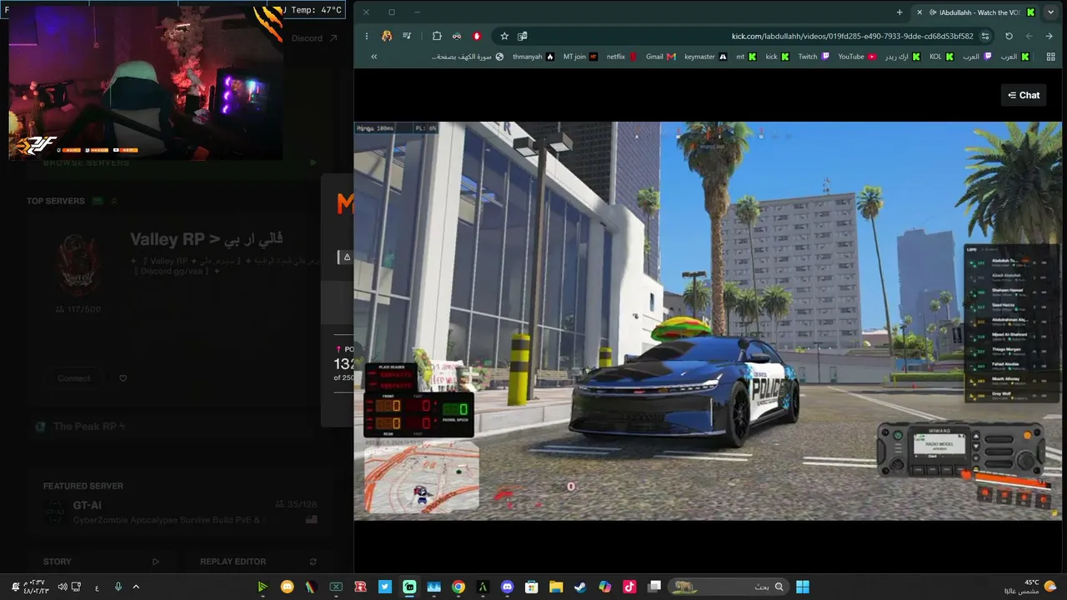Open the MT join bookmark
Image resolution: width=1067 pixels, height=600 pixels.
pos(581,57)
